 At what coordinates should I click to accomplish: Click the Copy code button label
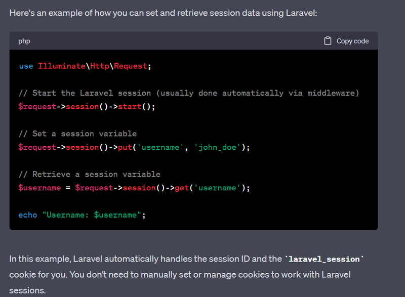pos(352,41)
